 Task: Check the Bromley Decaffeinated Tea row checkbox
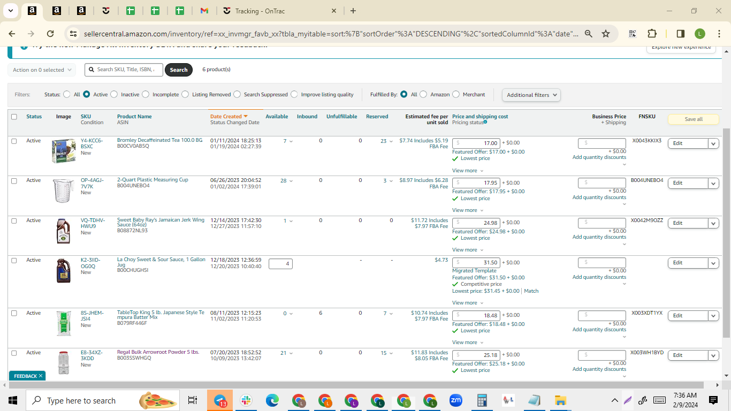coord(14,141)
